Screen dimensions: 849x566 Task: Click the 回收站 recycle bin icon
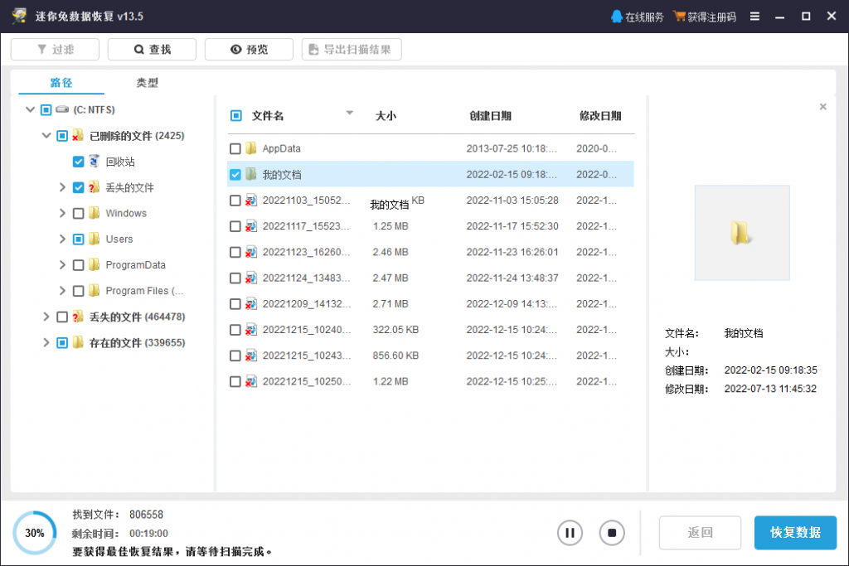95,162
